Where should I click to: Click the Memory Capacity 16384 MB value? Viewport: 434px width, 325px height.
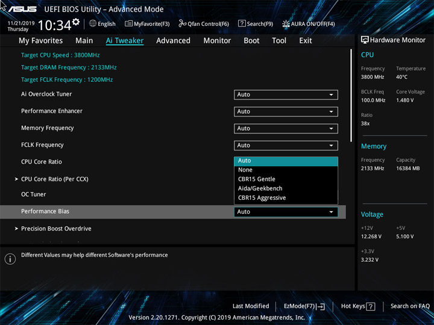407,169
